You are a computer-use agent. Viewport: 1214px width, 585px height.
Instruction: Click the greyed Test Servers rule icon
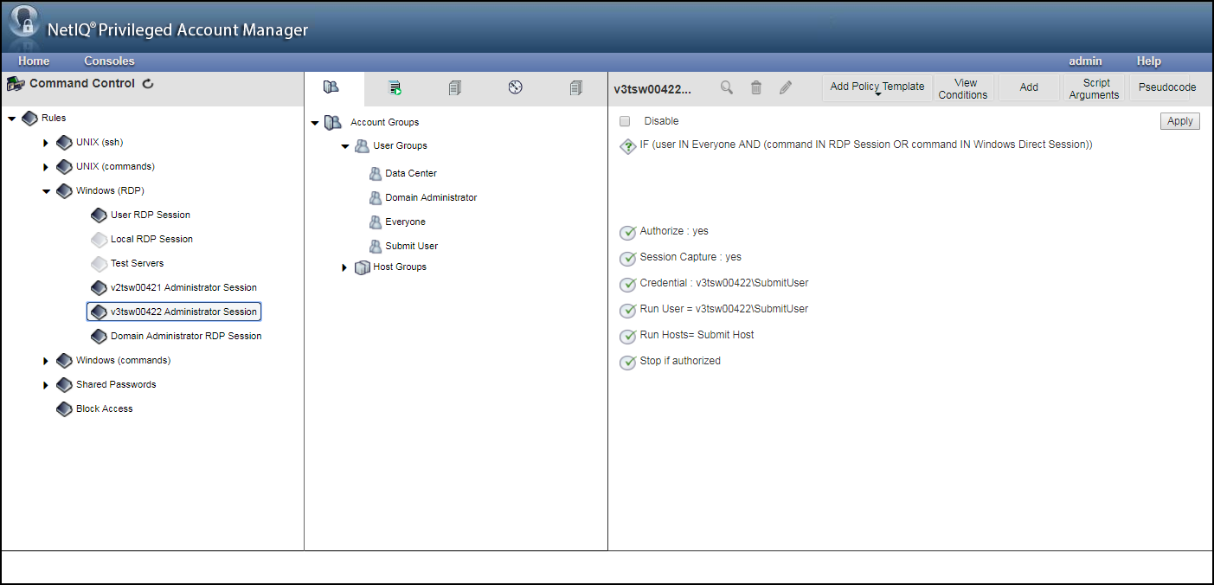tap(99, 264)
